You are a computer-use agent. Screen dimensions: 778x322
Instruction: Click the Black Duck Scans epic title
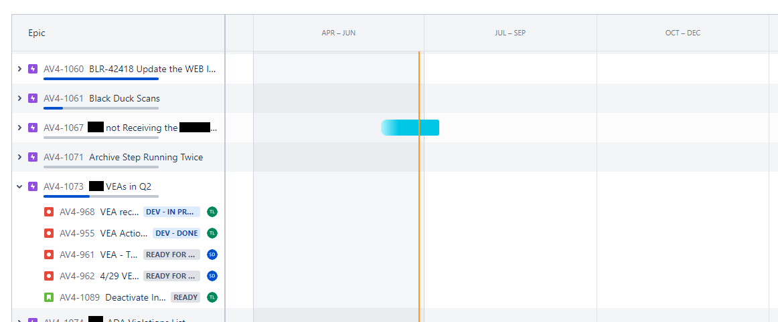coord(125,99)
